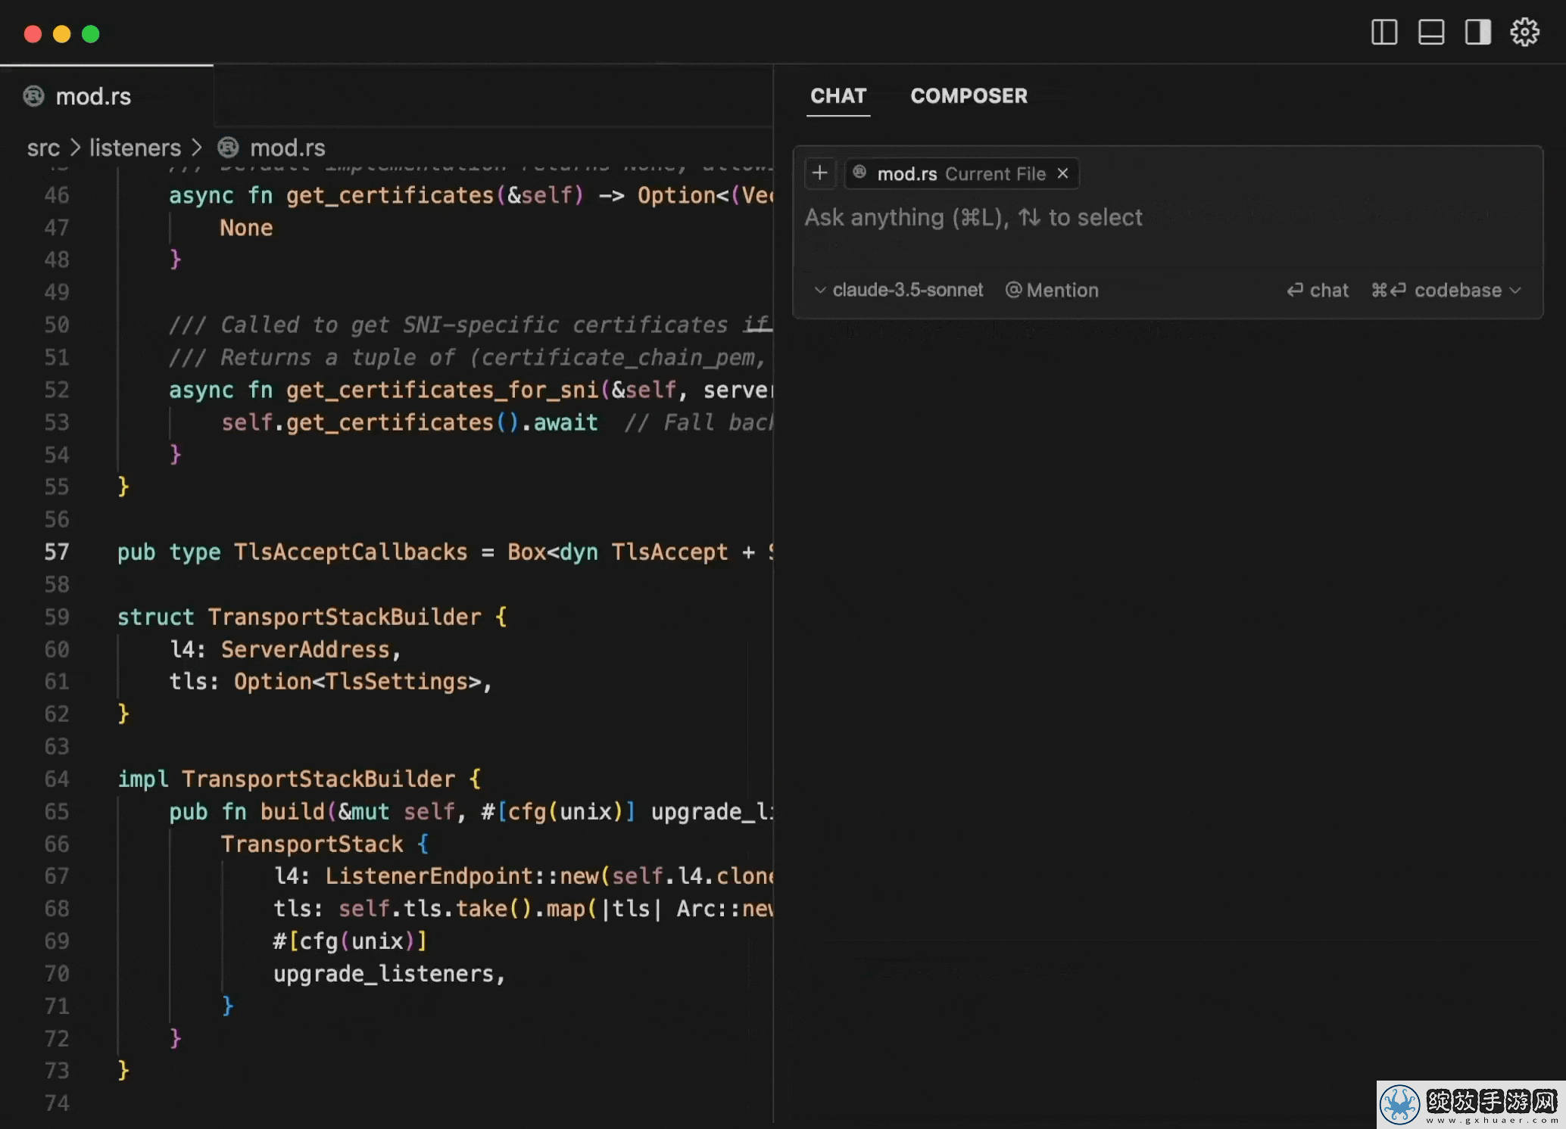
Task: Click the yellow minimize window button
Action: click(x=61, y=34)
